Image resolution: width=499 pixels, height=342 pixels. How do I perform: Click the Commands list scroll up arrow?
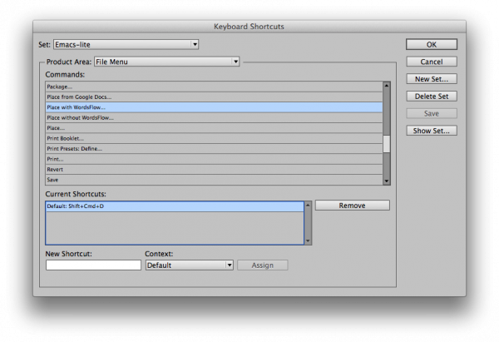(387, 85)
